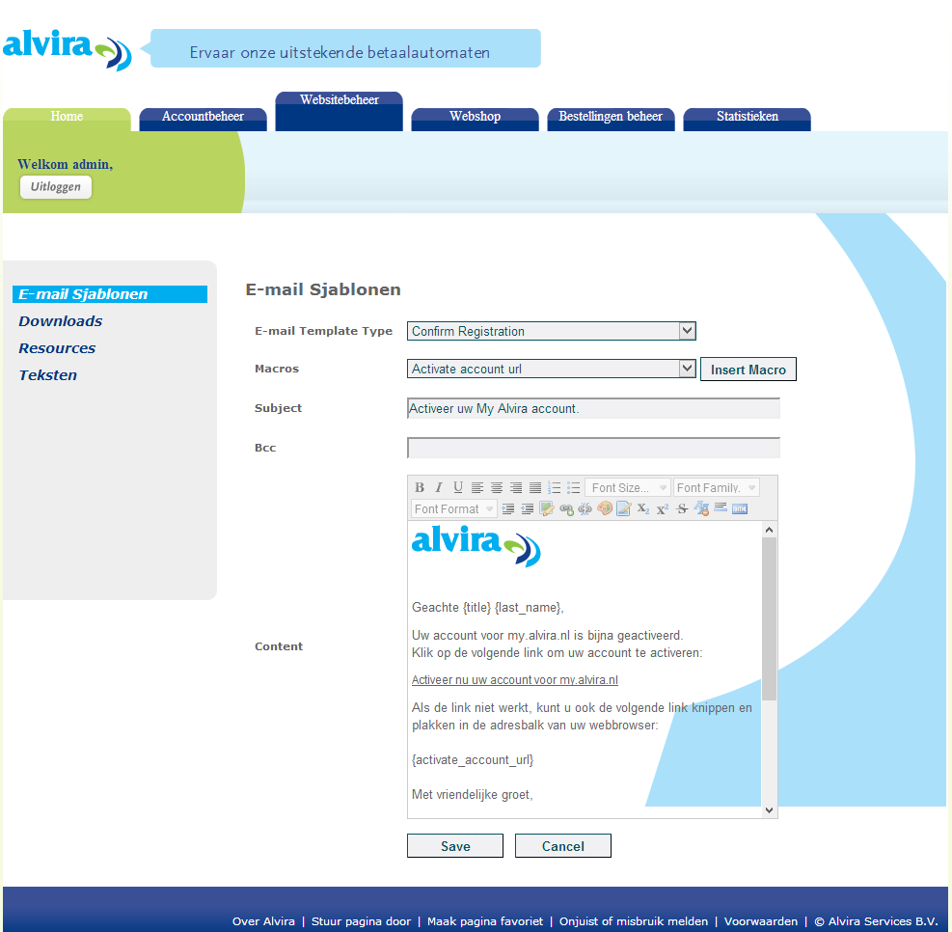Click the editor's vertical scrollbar thumb
952x932 pixels.
tap(770, 618)
